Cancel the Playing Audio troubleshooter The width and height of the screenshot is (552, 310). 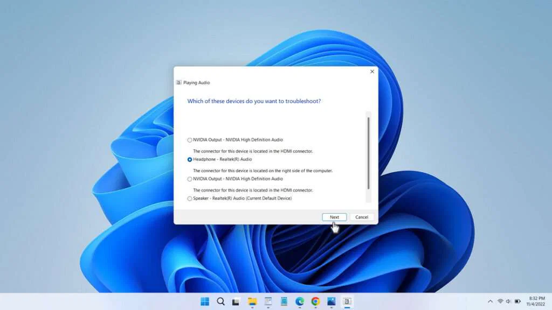[361, 217]
